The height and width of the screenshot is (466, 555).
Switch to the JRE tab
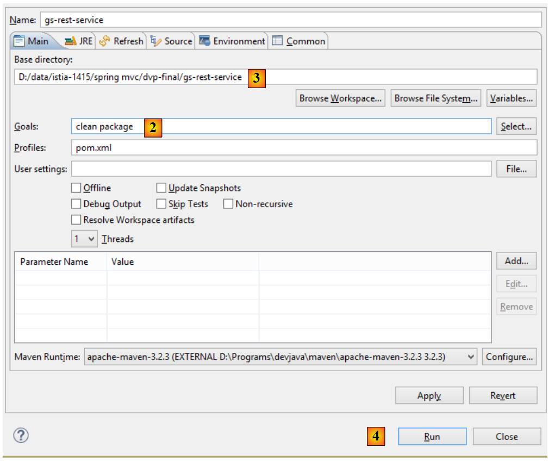79,41
